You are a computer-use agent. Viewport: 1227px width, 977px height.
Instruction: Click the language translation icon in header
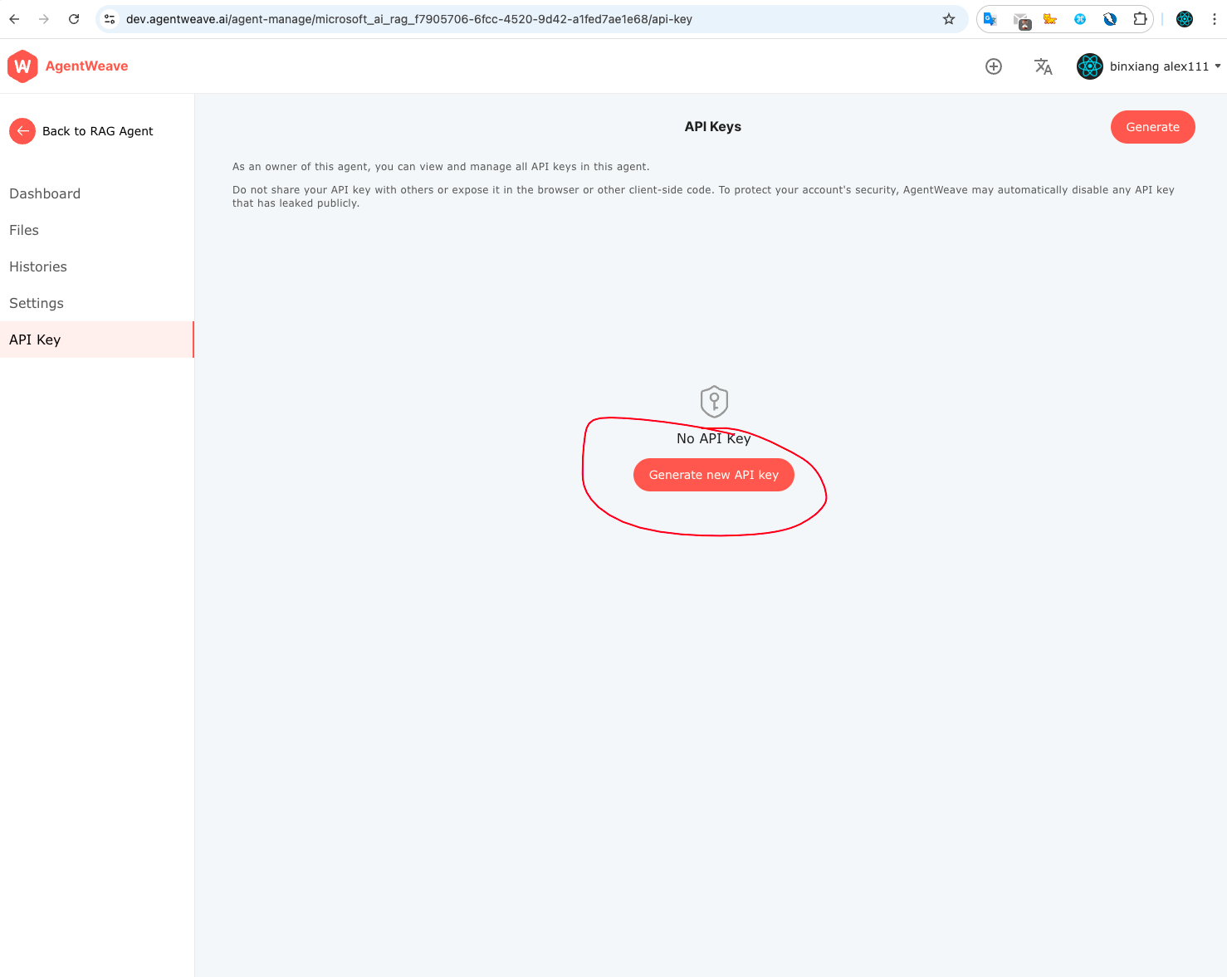pyautogui.click(x=1044, y=66)
